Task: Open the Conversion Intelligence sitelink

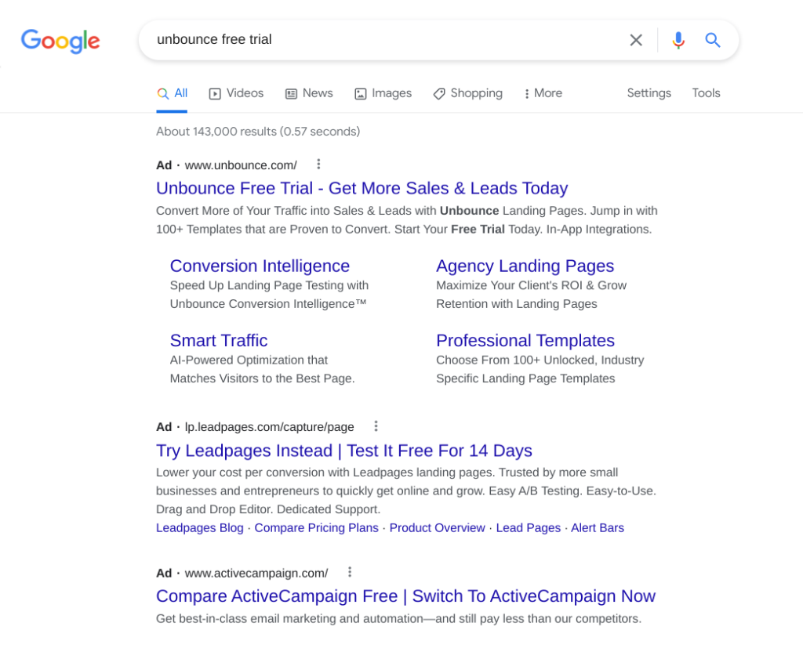Action: click(x=260, y=266)
